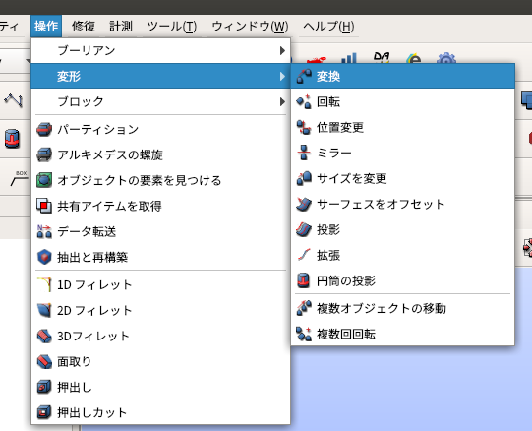Click the 2D フィレット icon
Screen dimensions: 532x431
[44, 310]
